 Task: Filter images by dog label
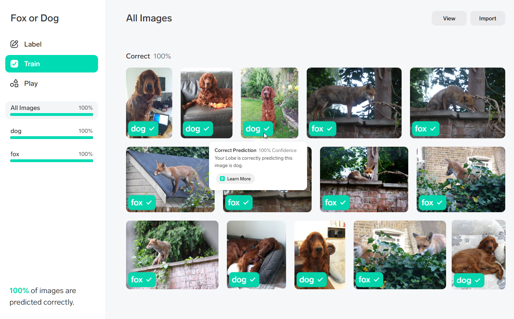(x=51, y=134)
